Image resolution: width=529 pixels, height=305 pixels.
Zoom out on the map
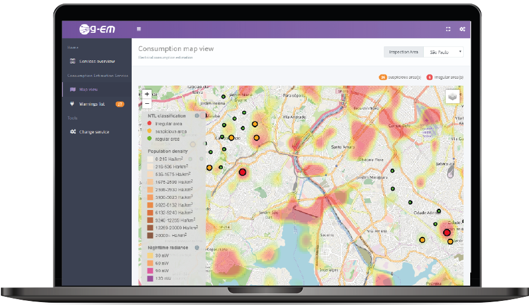pyautogui.click(x=147, y=103)
